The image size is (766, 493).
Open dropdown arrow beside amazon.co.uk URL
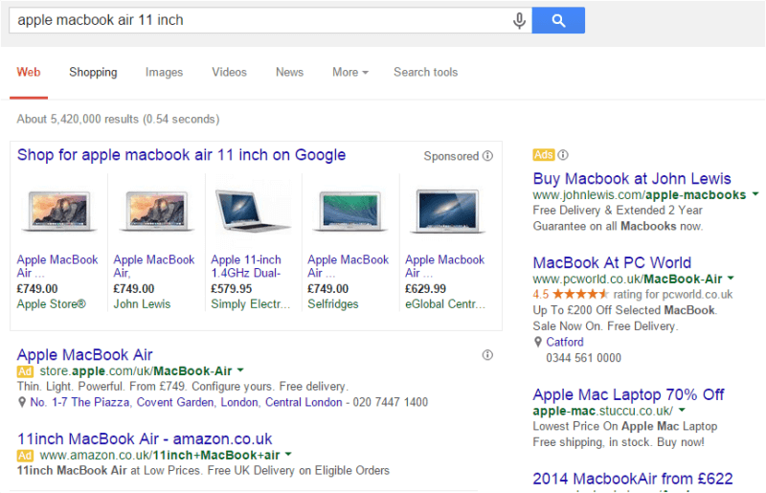click(288, 455)
